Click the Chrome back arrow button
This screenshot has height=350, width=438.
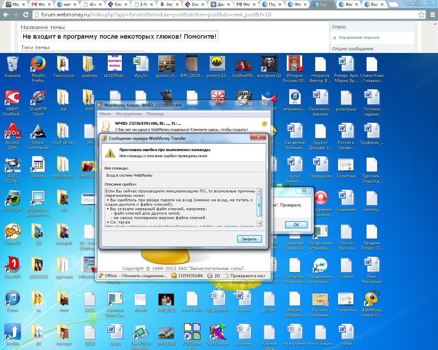tap(6, 15)
